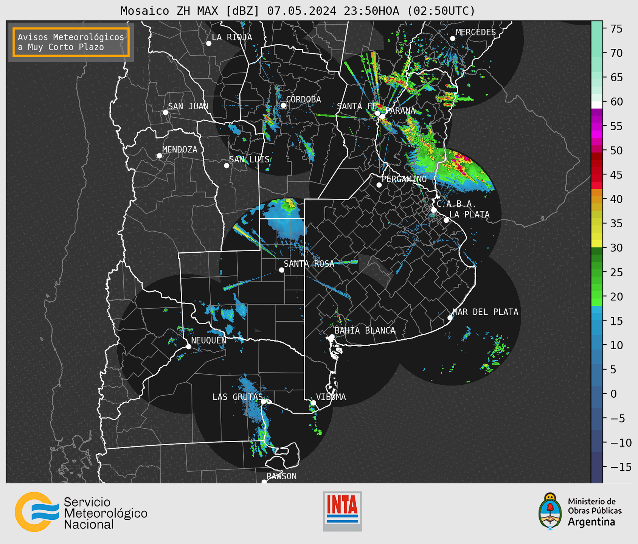
Task: Click the Servicio Meteorológico Nacional logo
Action: (x=81, y=512)
